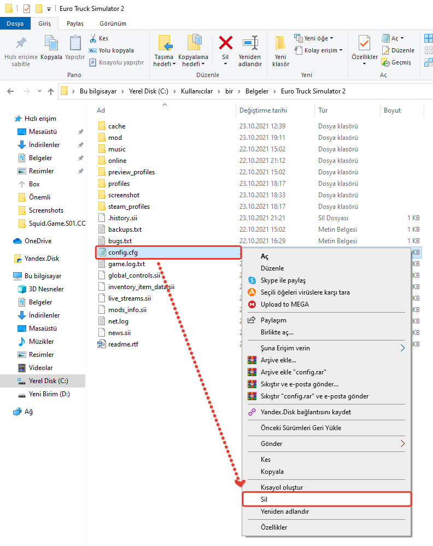433x546 pixels.
Task: Click Belgeler in the address breadcrumb
Action: 257,91
